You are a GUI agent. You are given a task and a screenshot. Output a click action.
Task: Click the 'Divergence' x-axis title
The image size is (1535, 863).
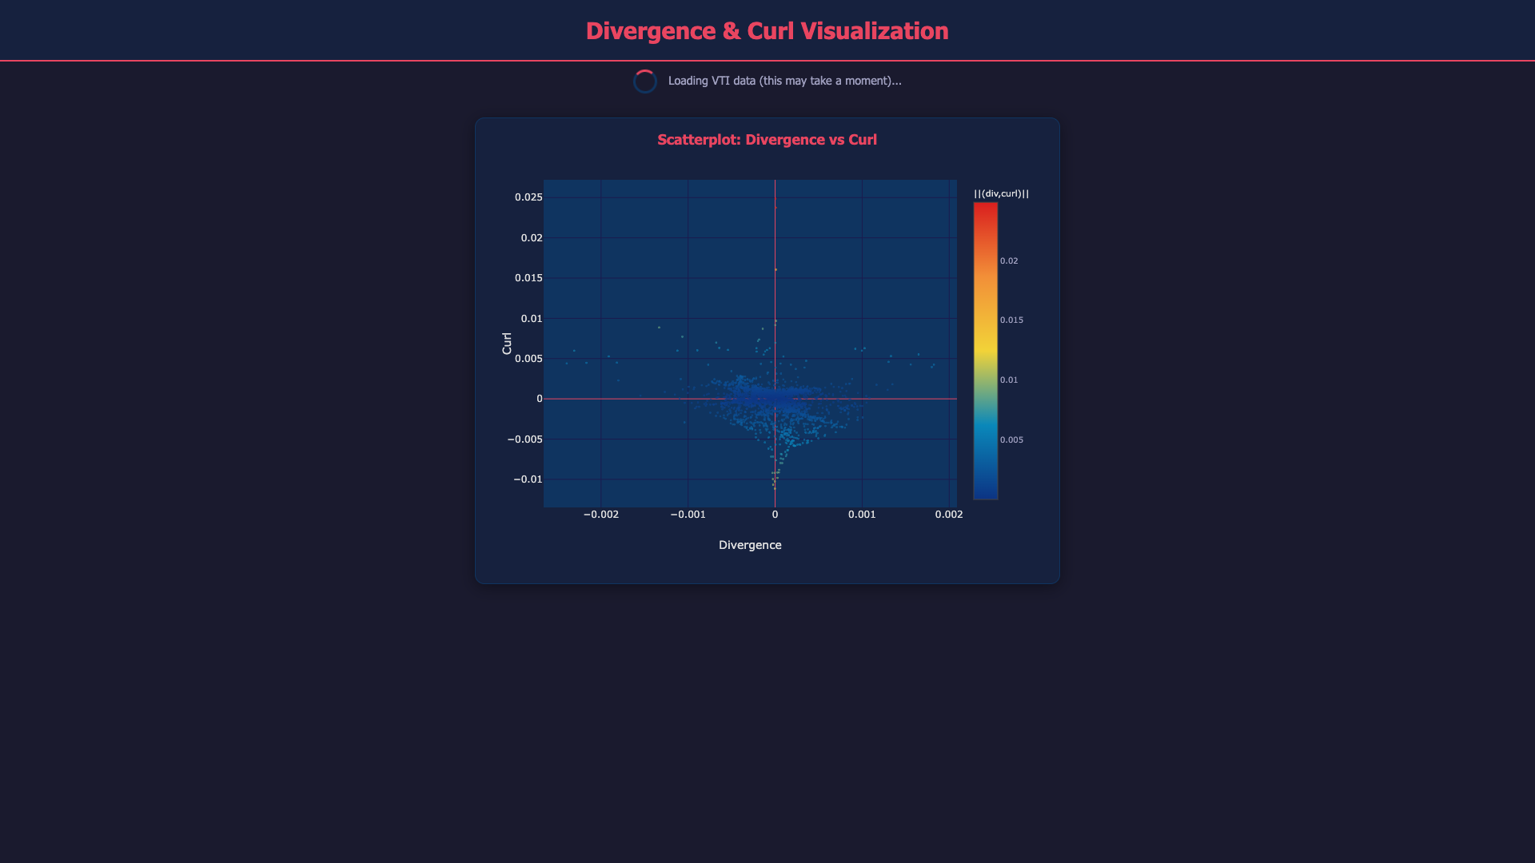coord(750,545)
